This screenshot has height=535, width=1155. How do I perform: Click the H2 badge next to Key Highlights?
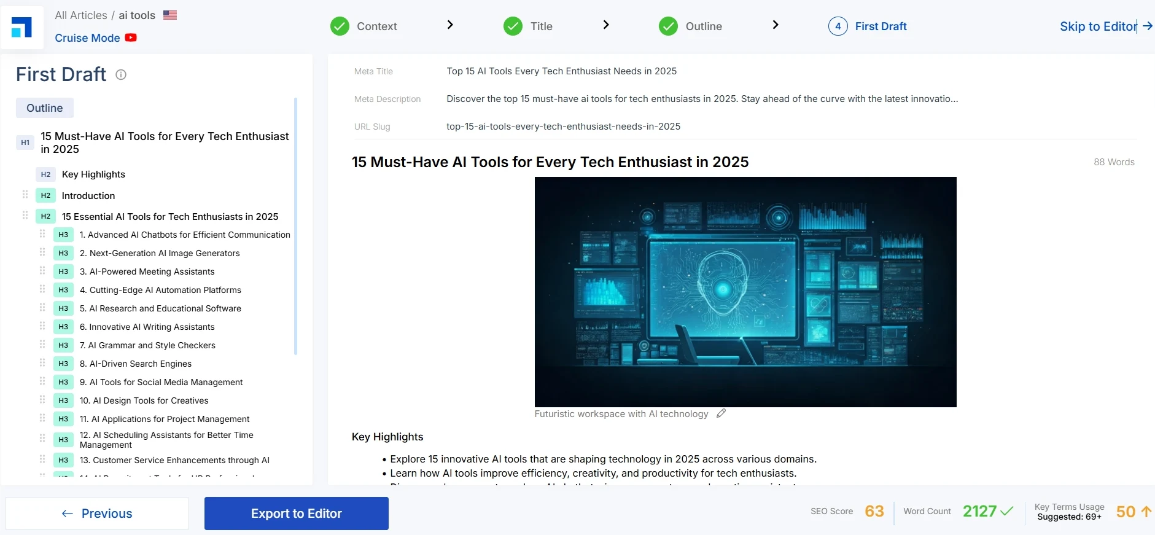tap(45, 174)
